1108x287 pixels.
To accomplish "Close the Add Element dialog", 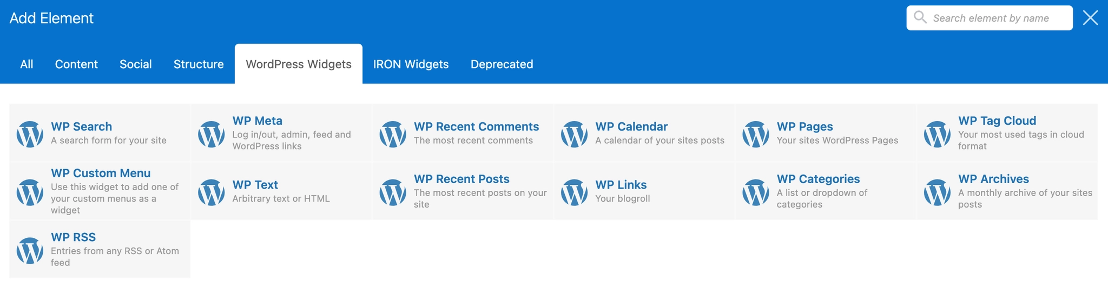I will click(1090, 18).
